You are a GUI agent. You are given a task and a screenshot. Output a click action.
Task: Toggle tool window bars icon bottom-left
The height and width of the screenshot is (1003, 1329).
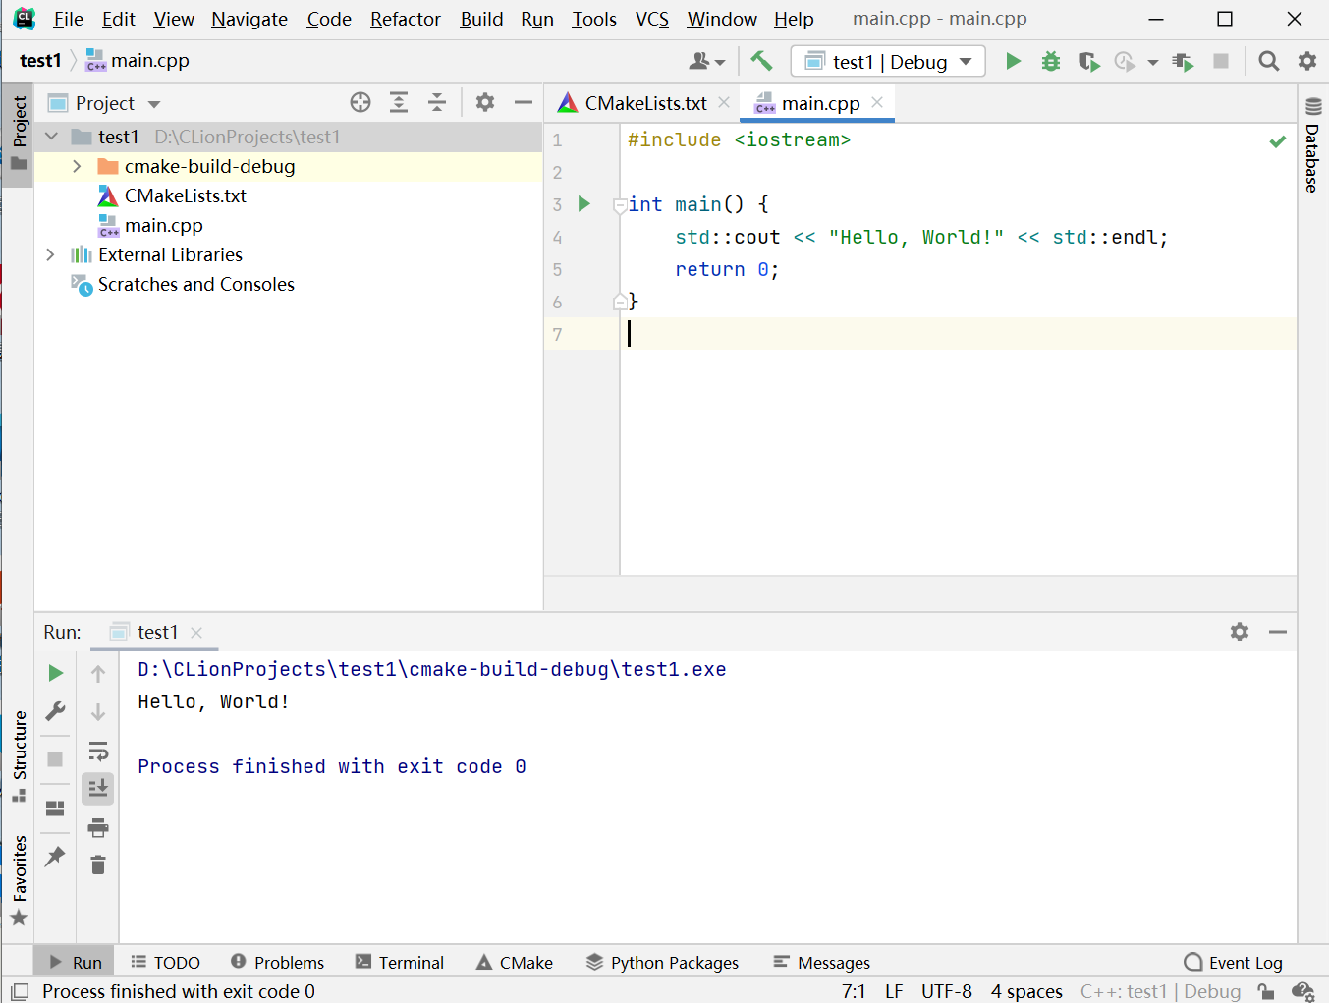coord(19,991)
